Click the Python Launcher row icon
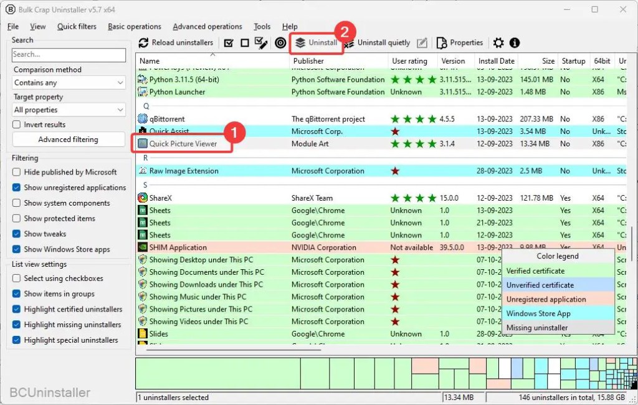This screenshot has width=638, height=405. (143, 92)
